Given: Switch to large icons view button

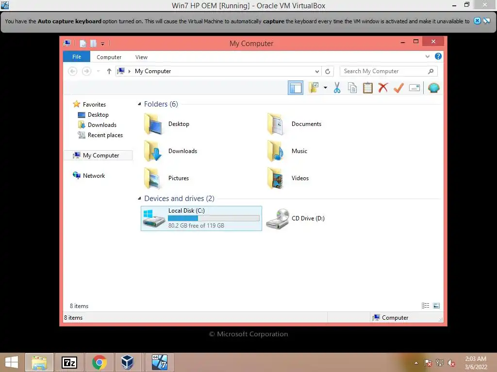Looking at the screenshot, I should 436,306.
